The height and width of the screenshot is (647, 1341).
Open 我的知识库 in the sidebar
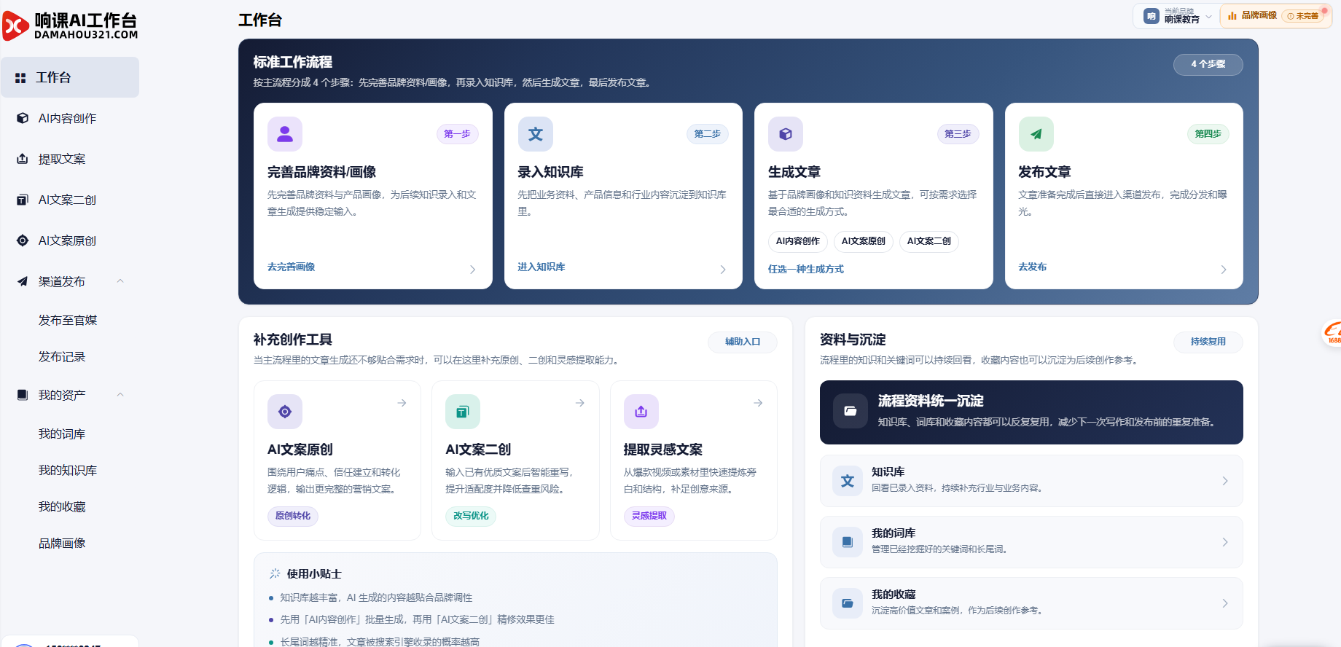68,470
